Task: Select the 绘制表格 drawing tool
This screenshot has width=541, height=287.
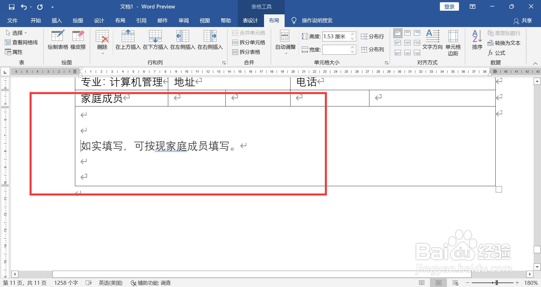Action: (x=57, y=40)
